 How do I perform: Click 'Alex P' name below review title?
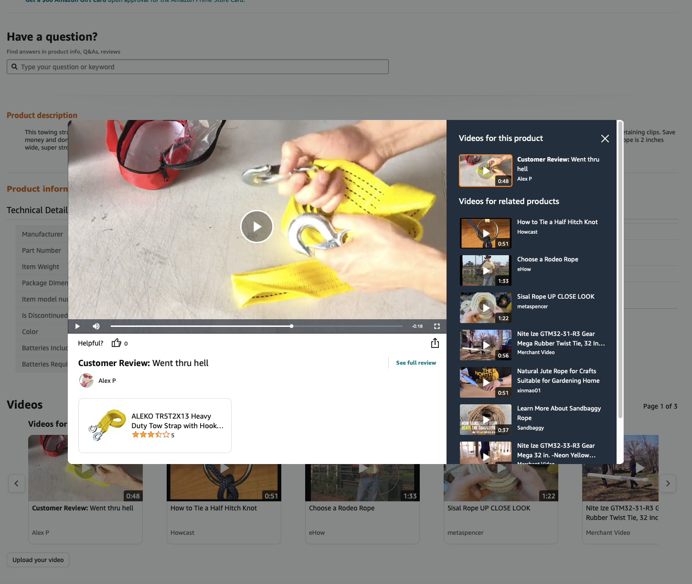coord(107,381)
